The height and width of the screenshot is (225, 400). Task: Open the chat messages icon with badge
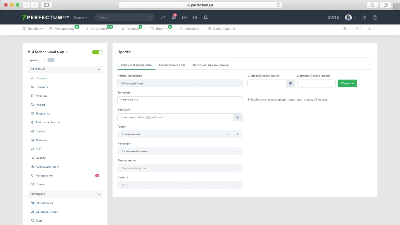(x=174, y=18)
